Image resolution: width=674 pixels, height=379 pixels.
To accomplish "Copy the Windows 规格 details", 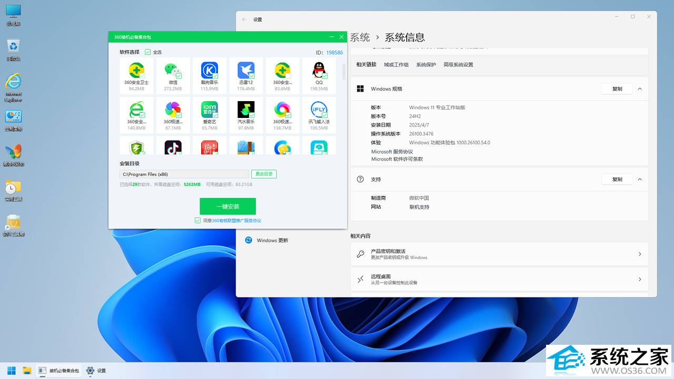I will (x=617, y=89).
